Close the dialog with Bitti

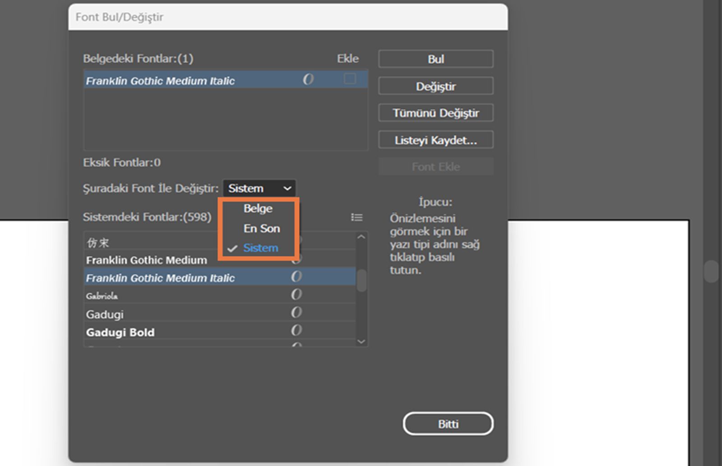click(448, 424)
